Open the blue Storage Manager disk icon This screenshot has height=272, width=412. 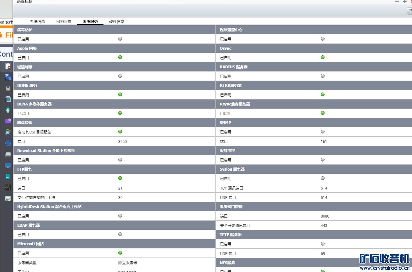tap(8, 77)
